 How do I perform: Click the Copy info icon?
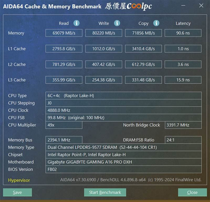point(156,23)
